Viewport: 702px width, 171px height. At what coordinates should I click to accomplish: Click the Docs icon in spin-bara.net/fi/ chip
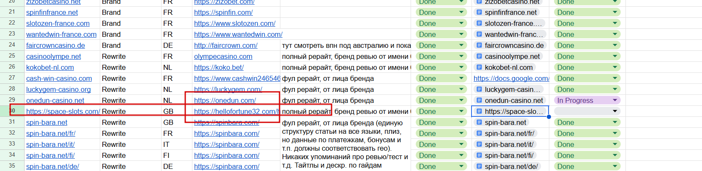pyautogui.click(x=479, y=155)
